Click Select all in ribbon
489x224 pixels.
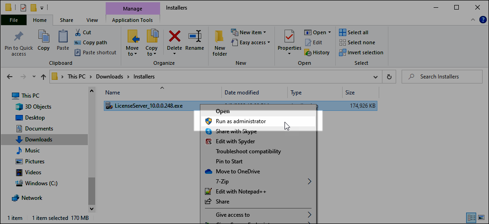[x=354, y=32]
